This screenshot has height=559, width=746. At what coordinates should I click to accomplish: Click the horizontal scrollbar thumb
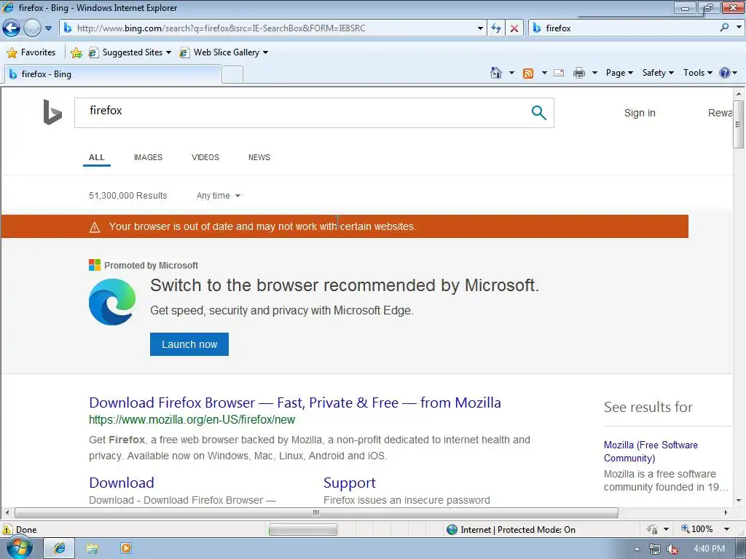(x=316, y=513)
